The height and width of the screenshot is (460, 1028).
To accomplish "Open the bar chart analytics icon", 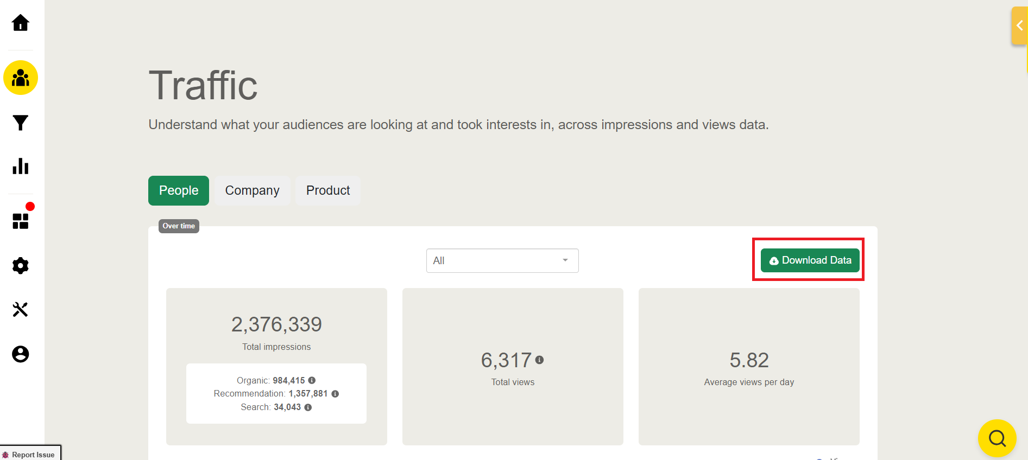I will tap(21, 166).
